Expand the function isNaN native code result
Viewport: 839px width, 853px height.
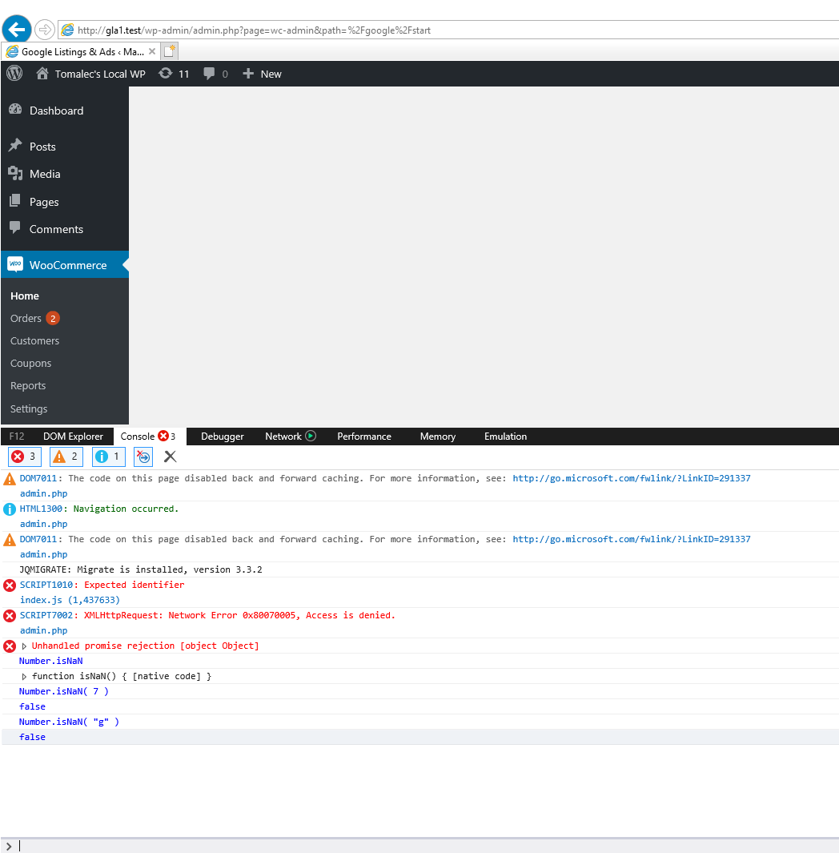[23, 675]
